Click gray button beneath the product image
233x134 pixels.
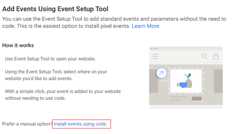(197, 99)
